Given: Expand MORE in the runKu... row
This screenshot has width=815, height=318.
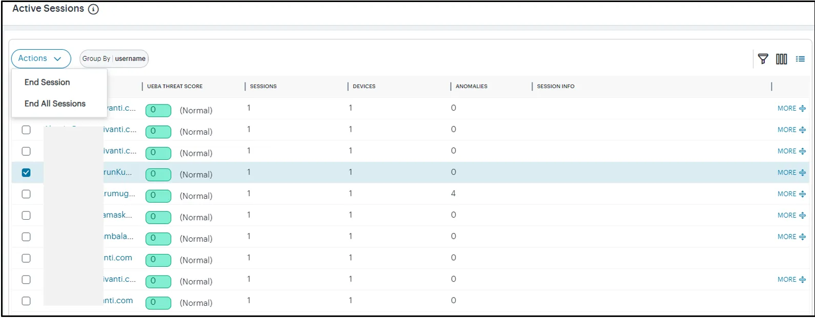Looking at the screenshot, I should pyautogui.click(x=791, y=173).
